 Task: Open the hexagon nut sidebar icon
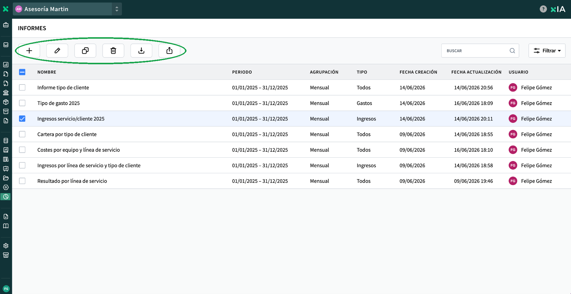pyautogui.click(x=6, y=187)
